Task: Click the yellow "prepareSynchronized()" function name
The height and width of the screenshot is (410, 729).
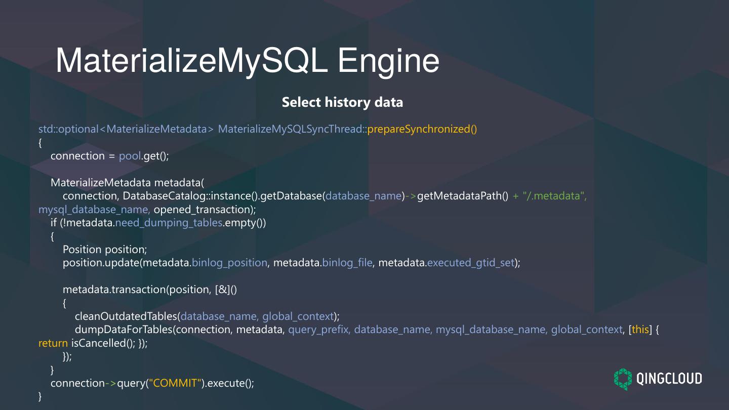Action: pos(422,129)
